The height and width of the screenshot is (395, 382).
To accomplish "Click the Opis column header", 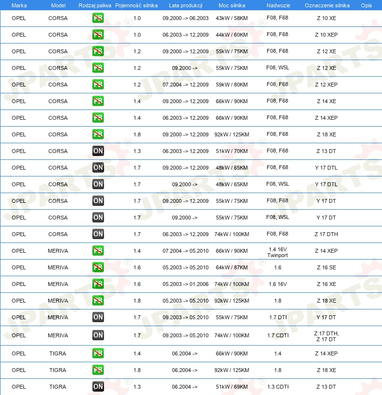I will 366,5.
